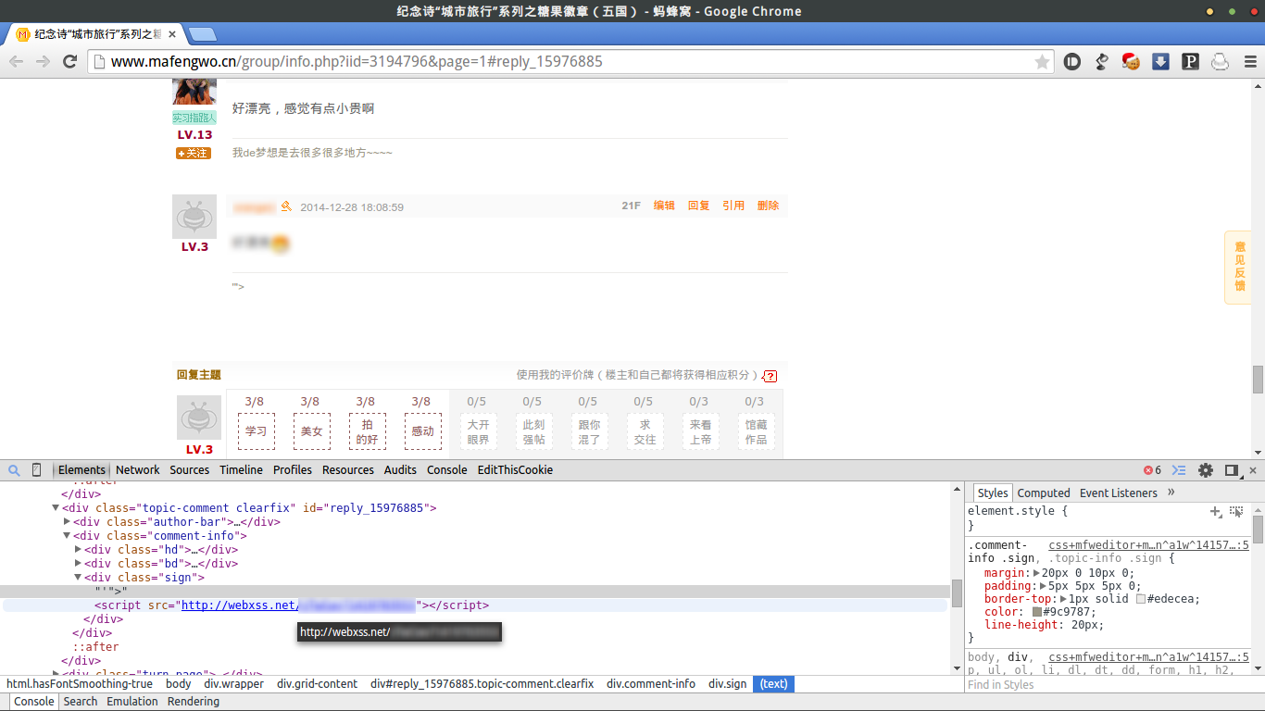Reload the page with the refresh icon
The height and width of the screenshot is (711, 1265).
pos(69,61)
